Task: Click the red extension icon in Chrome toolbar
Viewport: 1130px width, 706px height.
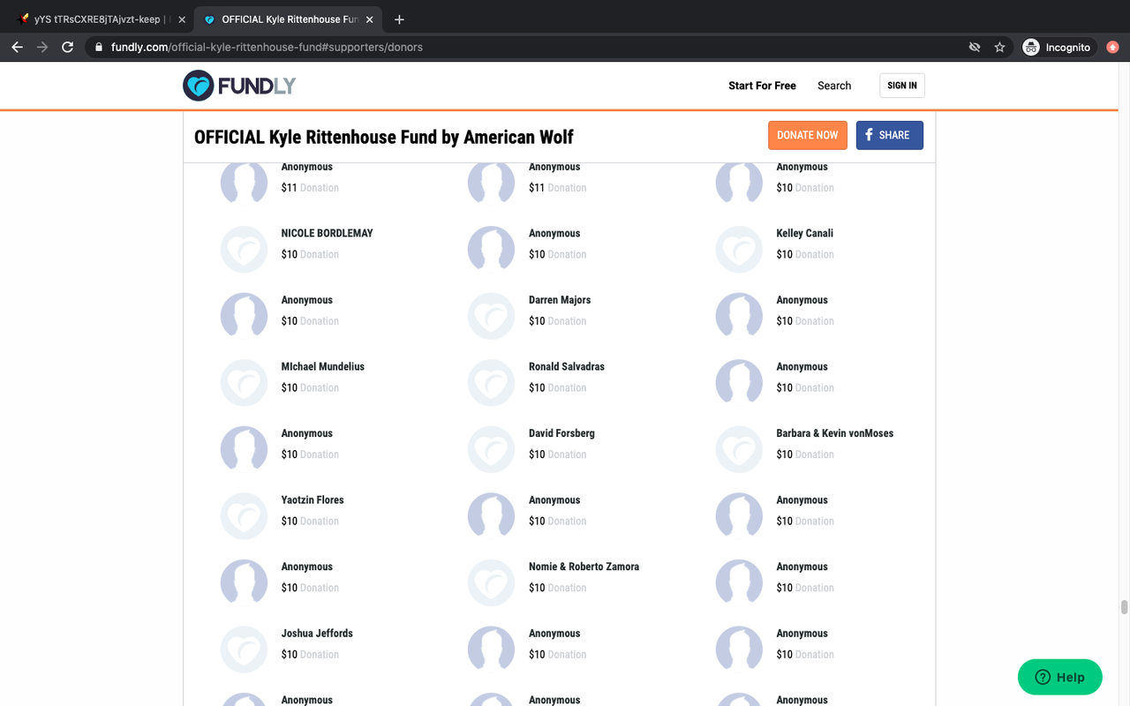Action: pos(1112,48)
